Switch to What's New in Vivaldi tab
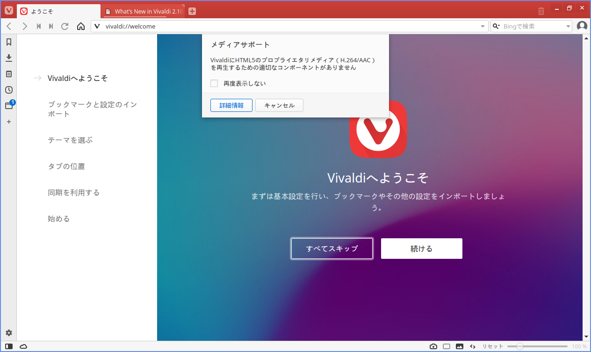Image resolution: width=591 pixels, height=352 pixels. (144, 11)
